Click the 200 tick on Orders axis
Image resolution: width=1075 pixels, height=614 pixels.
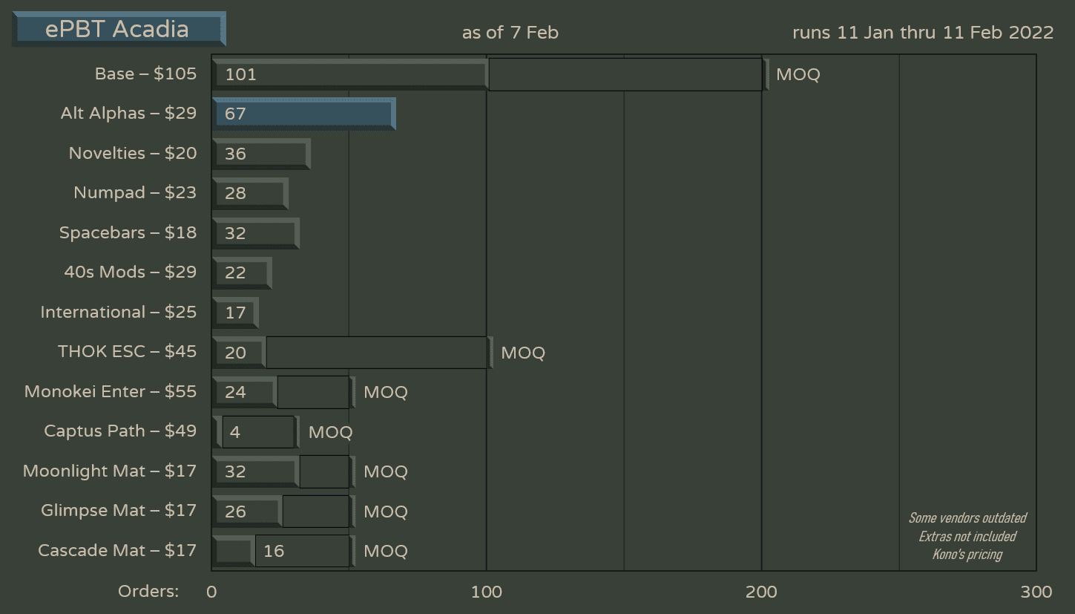[761, 592]
